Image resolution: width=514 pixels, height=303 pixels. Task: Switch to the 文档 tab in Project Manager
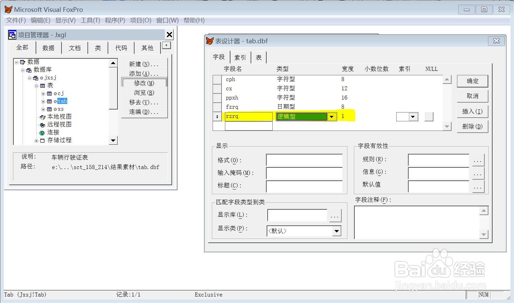pyautogui.click(x=75, y=48)
